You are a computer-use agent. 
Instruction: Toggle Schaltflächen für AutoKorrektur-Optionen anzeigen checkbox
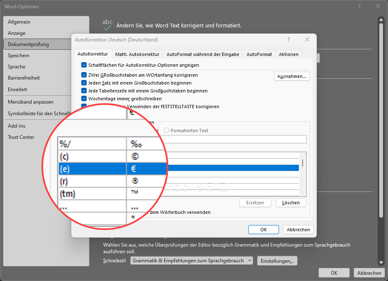click(x=84, y=65)
